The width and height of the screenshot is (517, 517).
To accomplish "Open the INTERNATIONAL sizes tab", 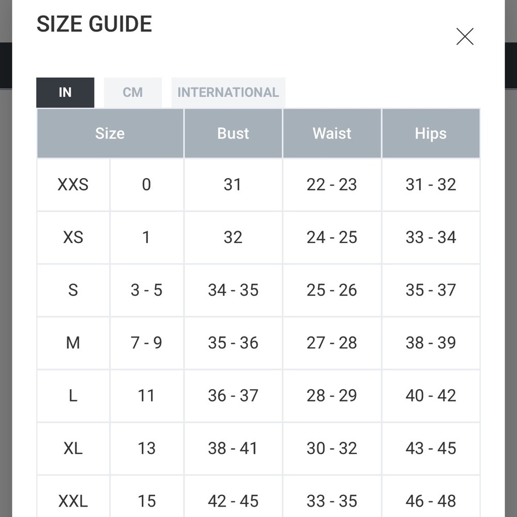I will 228,93.
